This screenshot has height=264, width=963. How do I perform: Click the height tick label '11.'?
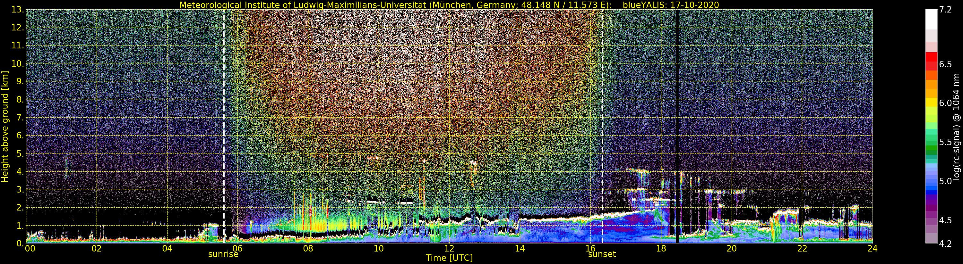coord(18,45)
